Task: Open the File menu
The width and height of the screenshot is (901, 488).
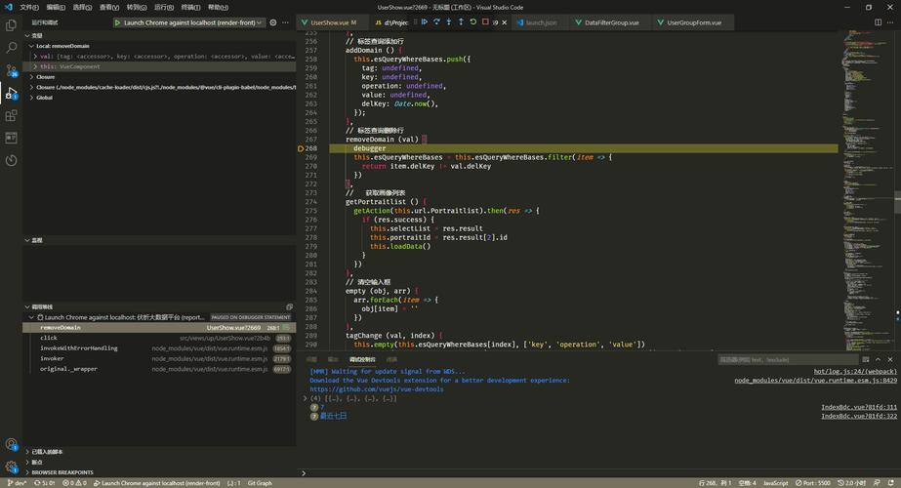Action: tap(28, 8)
